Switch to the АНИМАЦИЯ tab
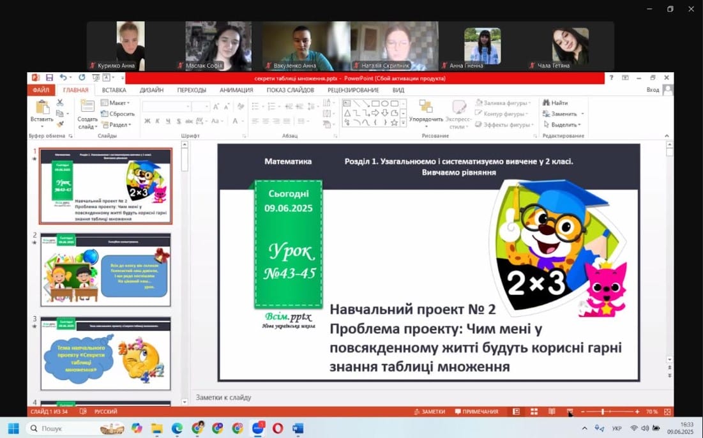Viewport: 703px width, 438px height. tap(236, 90)
